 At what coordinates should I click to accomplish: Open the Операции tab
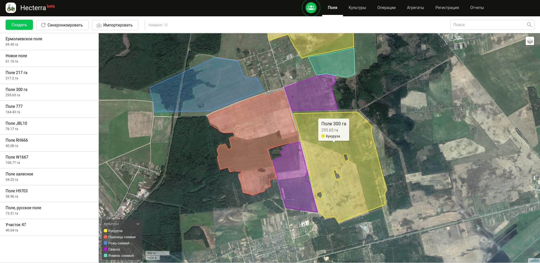(386, 8)
